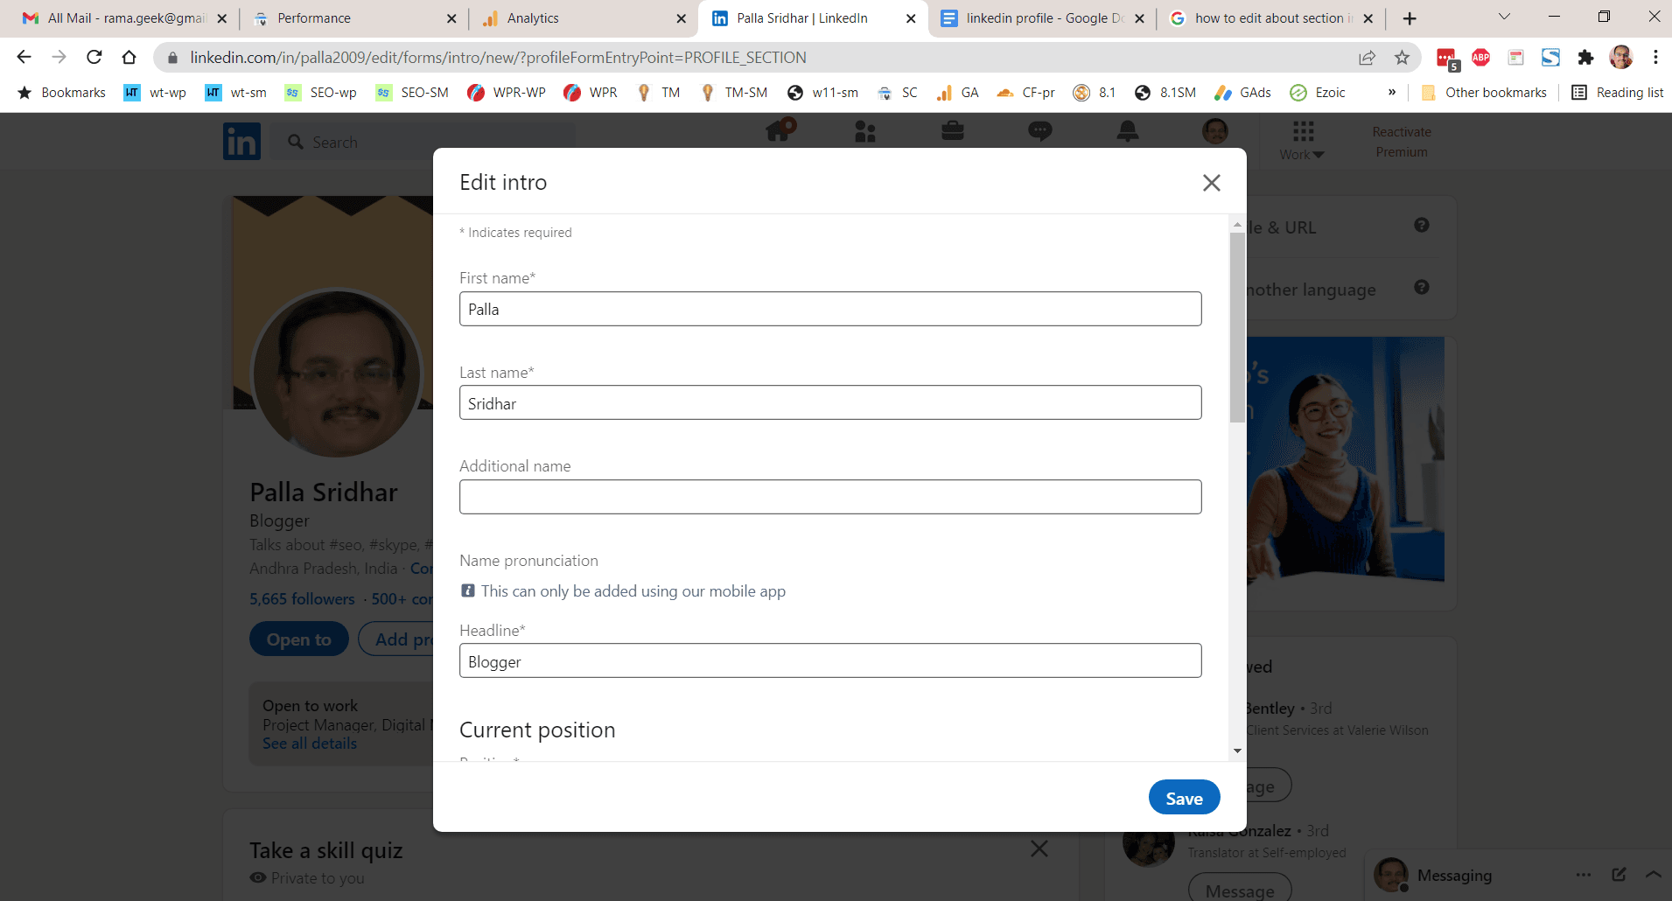This screenshot has height=901, width=1672.
Task: Expand the Messaging panel chevron
Action: (x=1654, y=875)
